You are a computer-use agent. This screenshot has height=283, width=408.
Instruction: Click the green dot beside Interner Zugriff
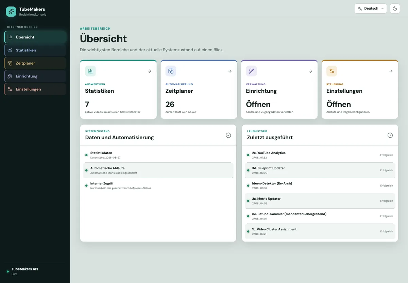[x=86, y=185]
